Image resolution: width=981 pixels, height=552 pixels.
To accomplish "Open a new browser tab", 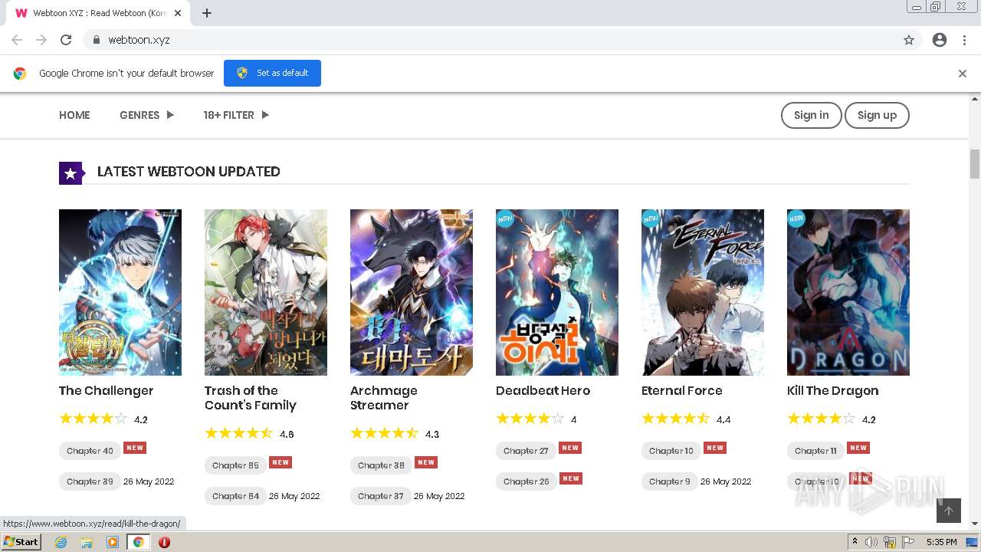I will point(207,13).
